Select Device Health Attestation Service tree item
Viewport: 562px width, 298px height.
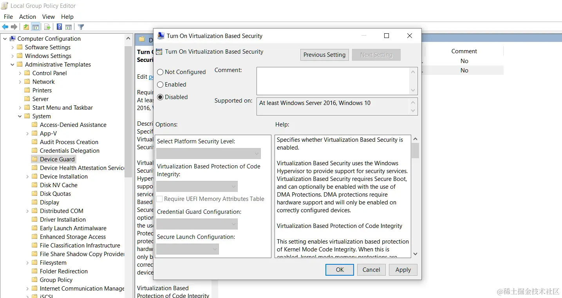coord(82,168)
